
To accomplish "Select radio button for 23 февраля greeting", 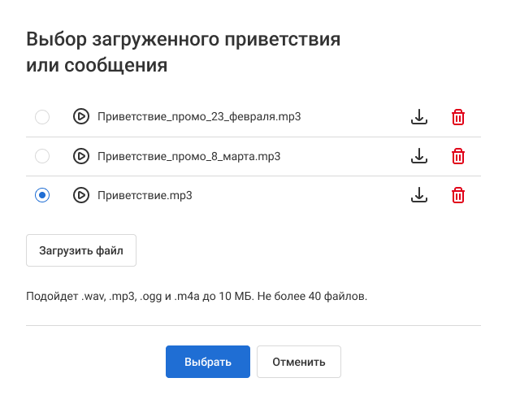I will tap(42, 117).
